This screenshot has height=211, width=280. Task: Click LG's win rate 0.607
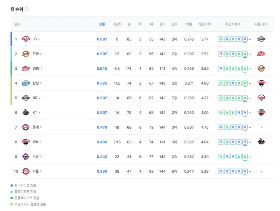coord(102,39)
